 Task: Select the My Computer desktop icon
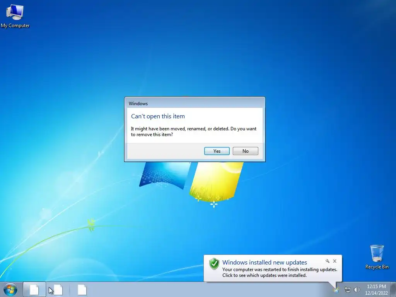pyautogui.click(x=15, y=15)
